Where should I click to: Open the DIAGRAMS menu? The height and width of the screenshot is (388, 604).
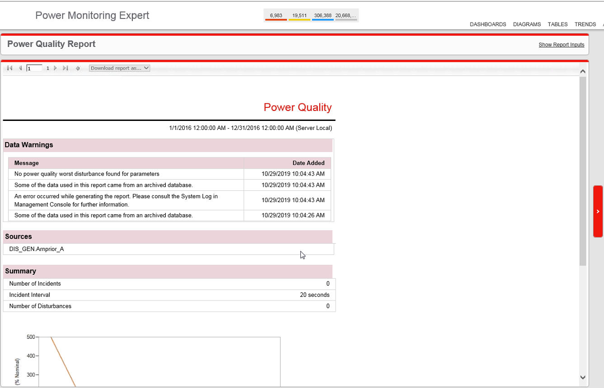[x=527, y=24]
